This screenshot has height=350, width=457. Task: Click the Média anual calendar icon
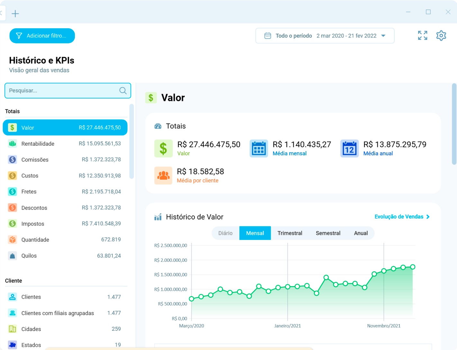(x=349, y=149)
